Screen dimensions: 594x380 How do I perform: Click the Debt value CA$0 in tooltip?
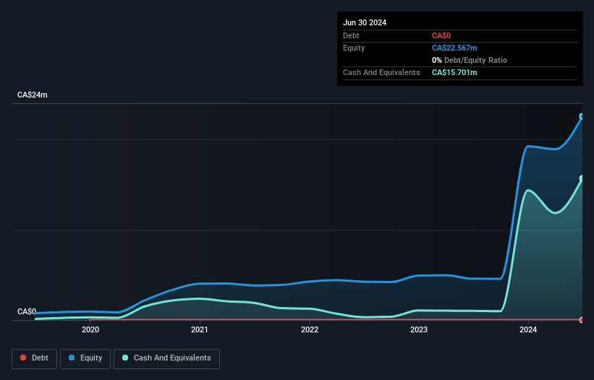click(441, 35)
